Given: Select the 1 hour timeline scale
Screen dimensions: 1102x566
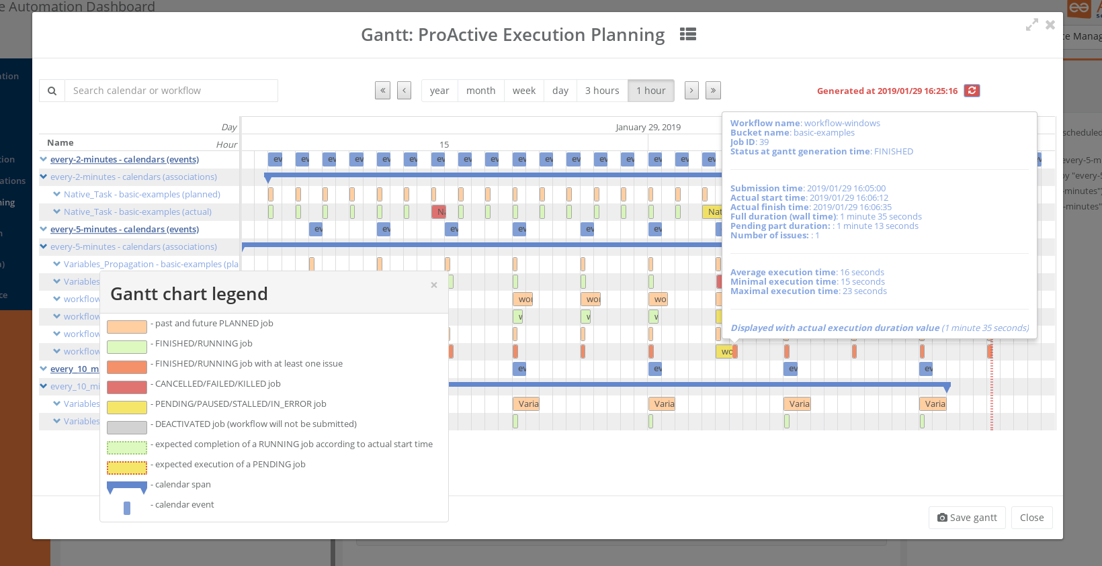Looking at the screenshot, I should (651, 91).
